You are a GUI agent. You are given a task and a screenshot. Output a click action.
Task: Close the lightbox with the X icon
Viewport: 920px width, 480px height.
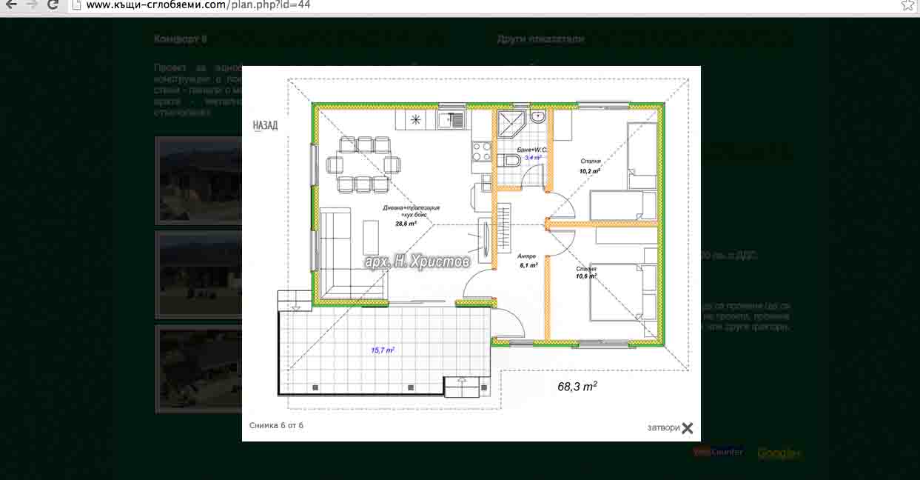click(x=688, y=428)
